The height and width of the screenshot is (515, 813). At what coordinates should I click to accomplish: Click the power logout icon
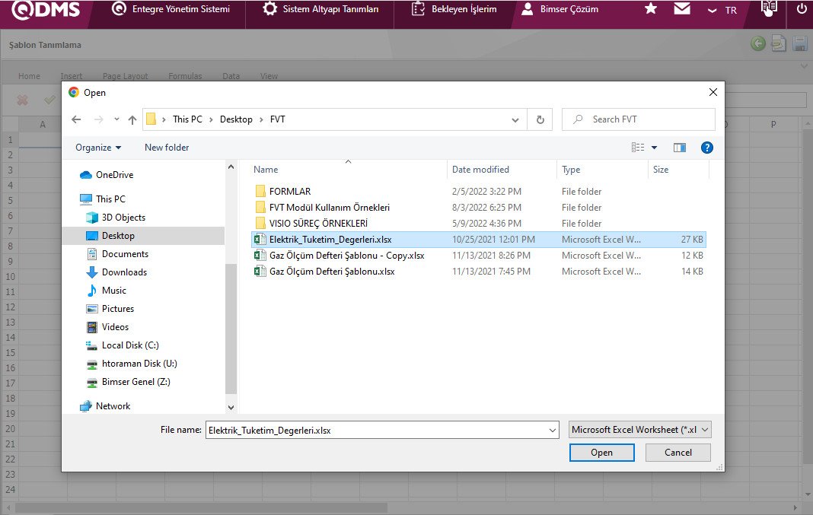tap(802, 9)
